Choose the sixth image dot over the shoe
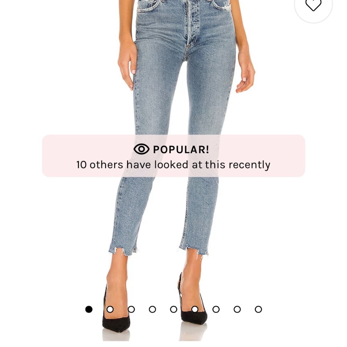Screen dimensions: 347x347 (x=195, y=309)
